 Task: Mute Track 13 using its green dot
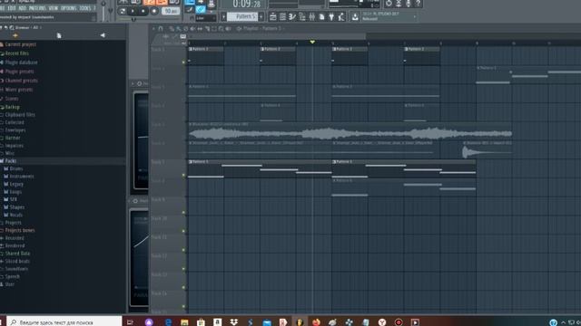click(x=183, y=287)
